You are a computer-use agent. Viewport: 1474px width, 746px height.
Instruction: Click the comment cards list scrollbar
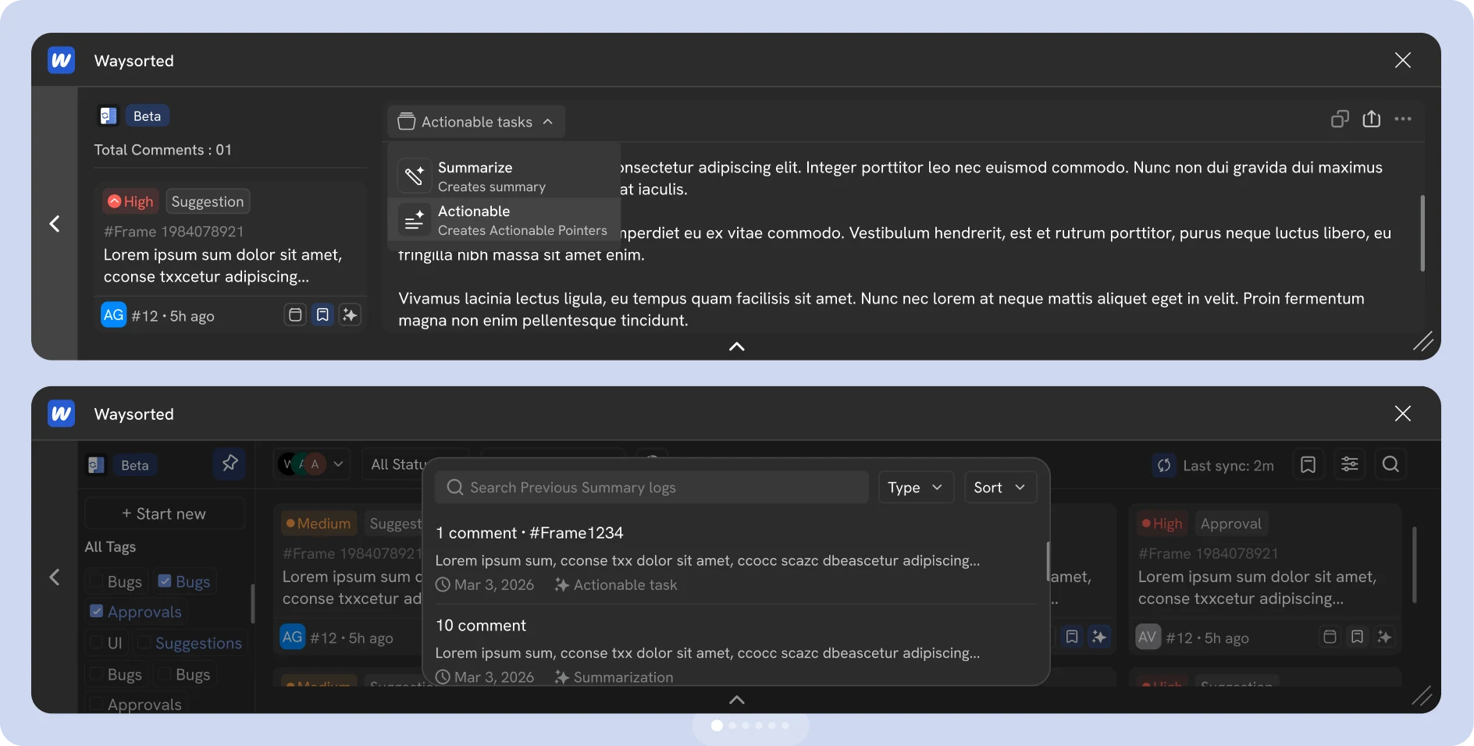pos(1414,564)
